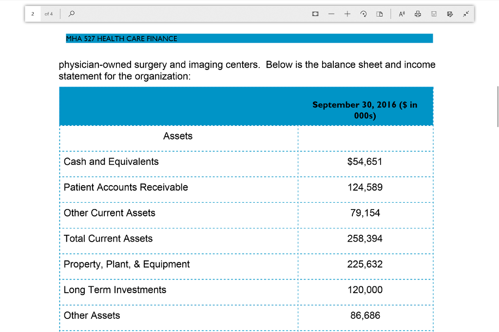499x332 pixels.
Task: Click the Save icon
Action: pyautogui.click(x=434, y=14)
